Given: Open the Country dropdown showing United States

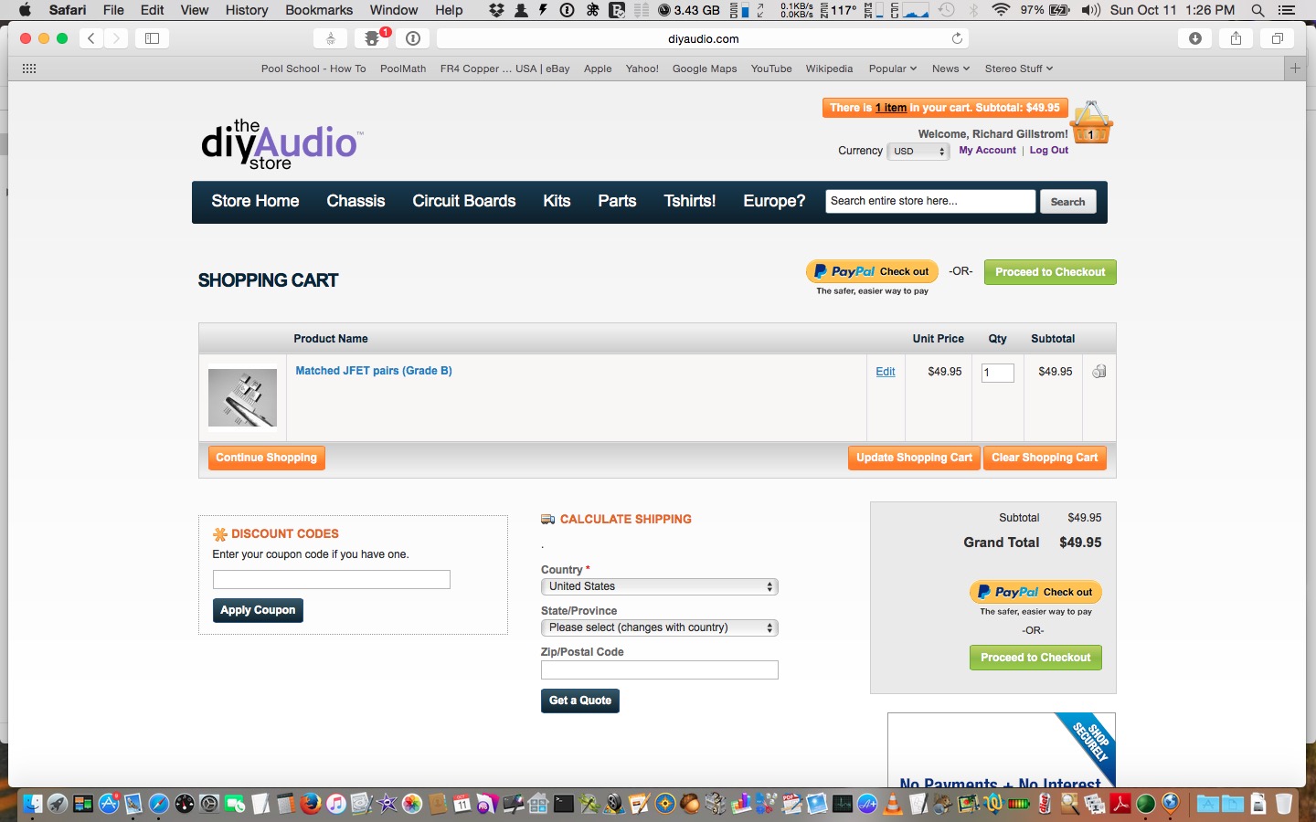Looking at the screenshot, I should [659, 586].
